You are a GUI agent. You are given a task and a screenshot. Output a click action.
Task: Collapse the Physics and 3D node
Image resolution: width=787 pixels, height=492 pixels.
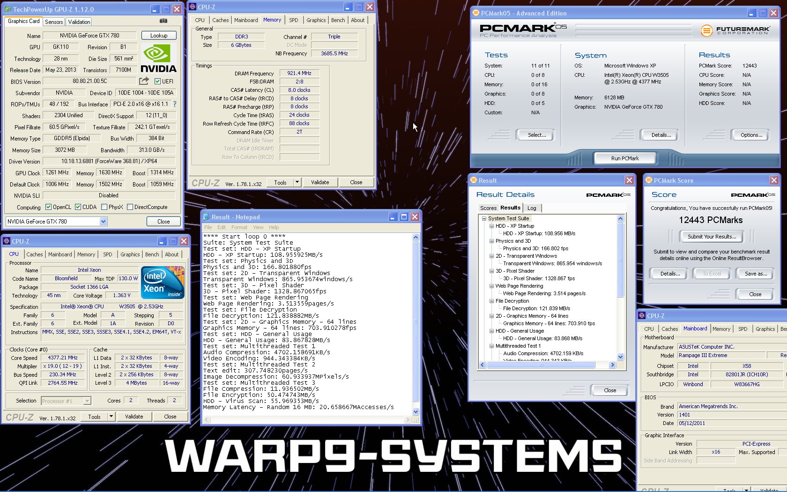pyautogui.click(x=491, y=241)
